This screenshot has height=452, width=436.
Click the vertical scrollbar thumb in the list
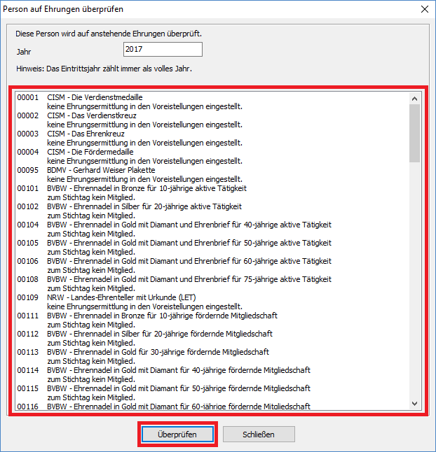[414, 133]
